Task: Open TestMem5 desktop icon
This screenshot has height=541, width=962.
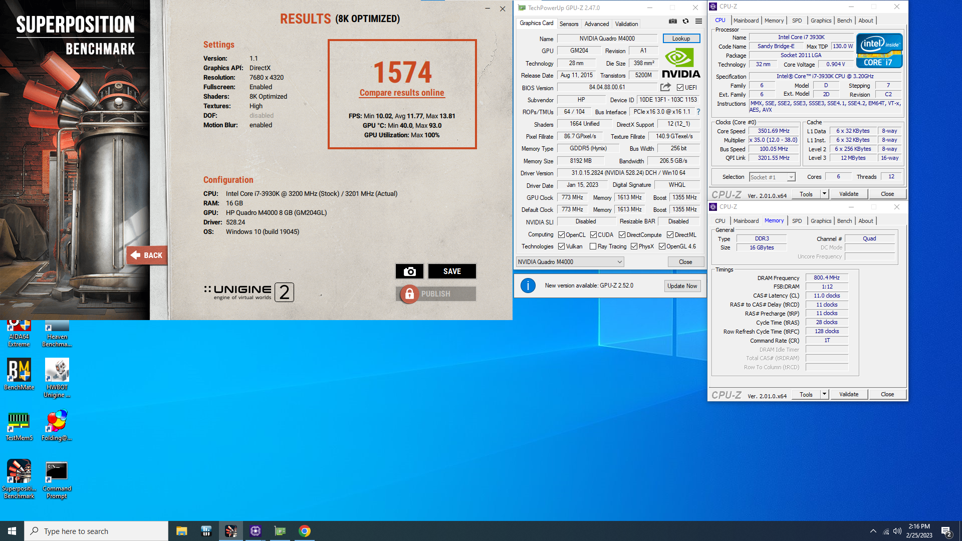Action: (x=19, y=425)
